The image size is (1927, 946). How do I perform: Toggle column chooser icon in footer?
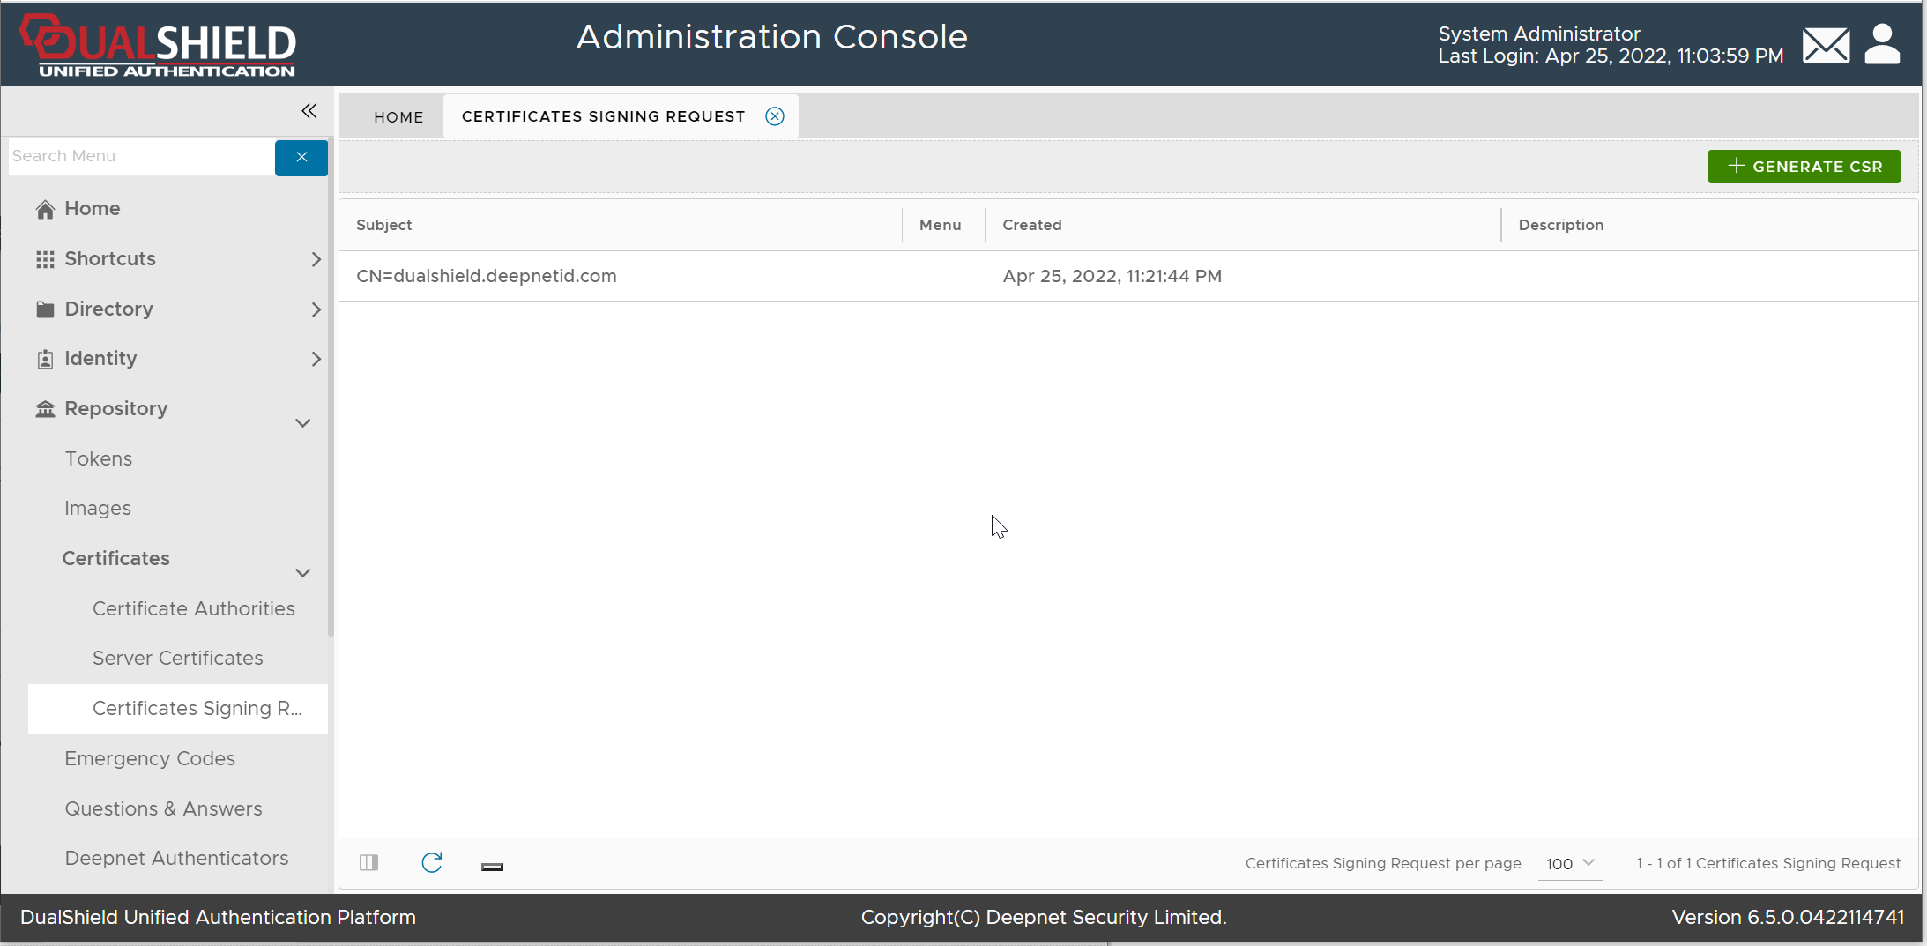(369, 863)
